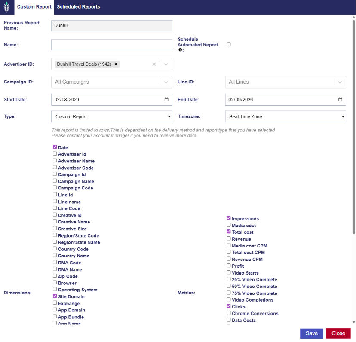Select the Custom Report tab

click(34, 7)
